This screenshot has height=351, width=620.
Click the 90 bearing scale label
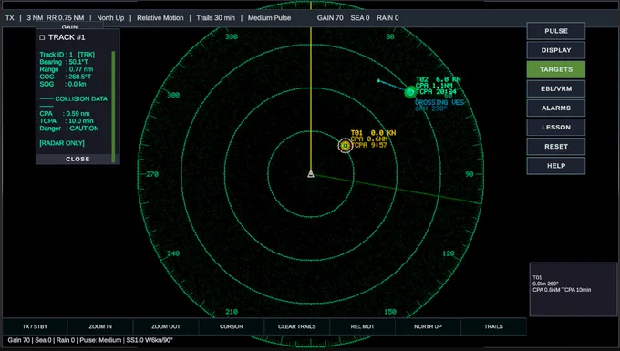point(469,174)
